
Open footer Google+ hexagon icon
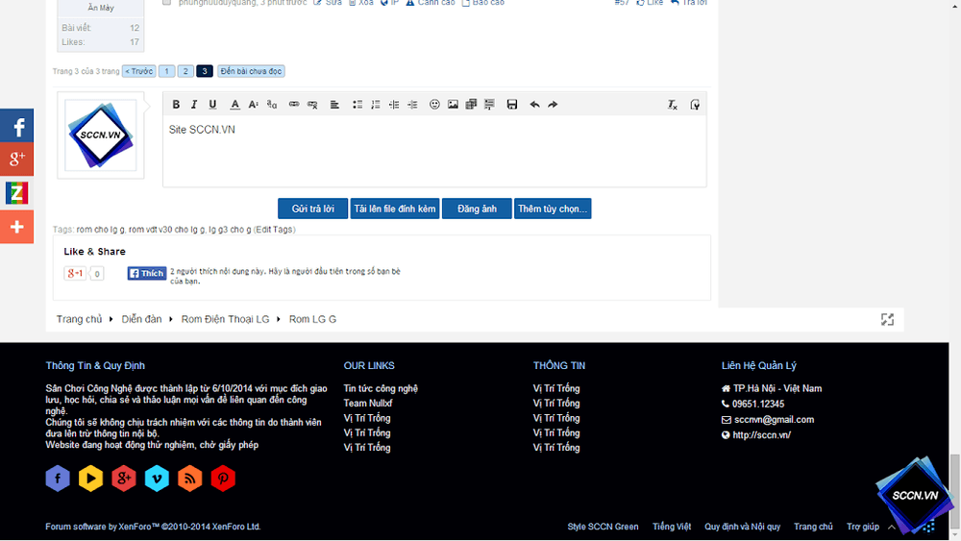pyautogui.click(x=124, y=479)
